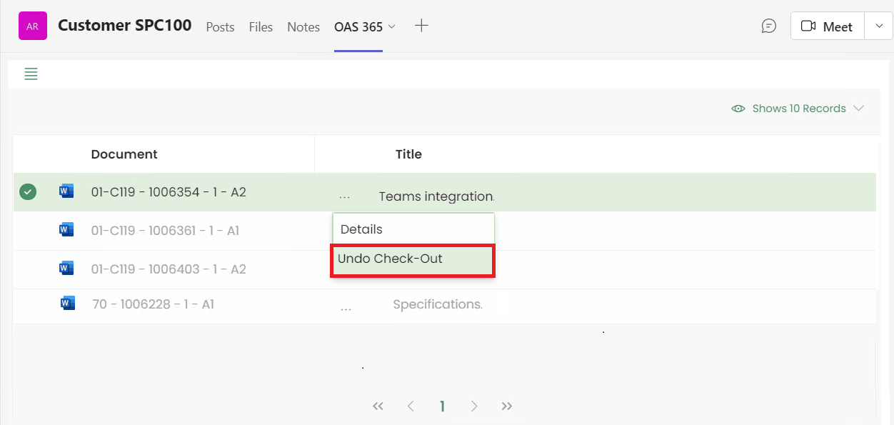Image resolution: width=894 pixels, height=425 pixels.
Task: Select Undo Check-Out from context menu
Action: point(413,259)
